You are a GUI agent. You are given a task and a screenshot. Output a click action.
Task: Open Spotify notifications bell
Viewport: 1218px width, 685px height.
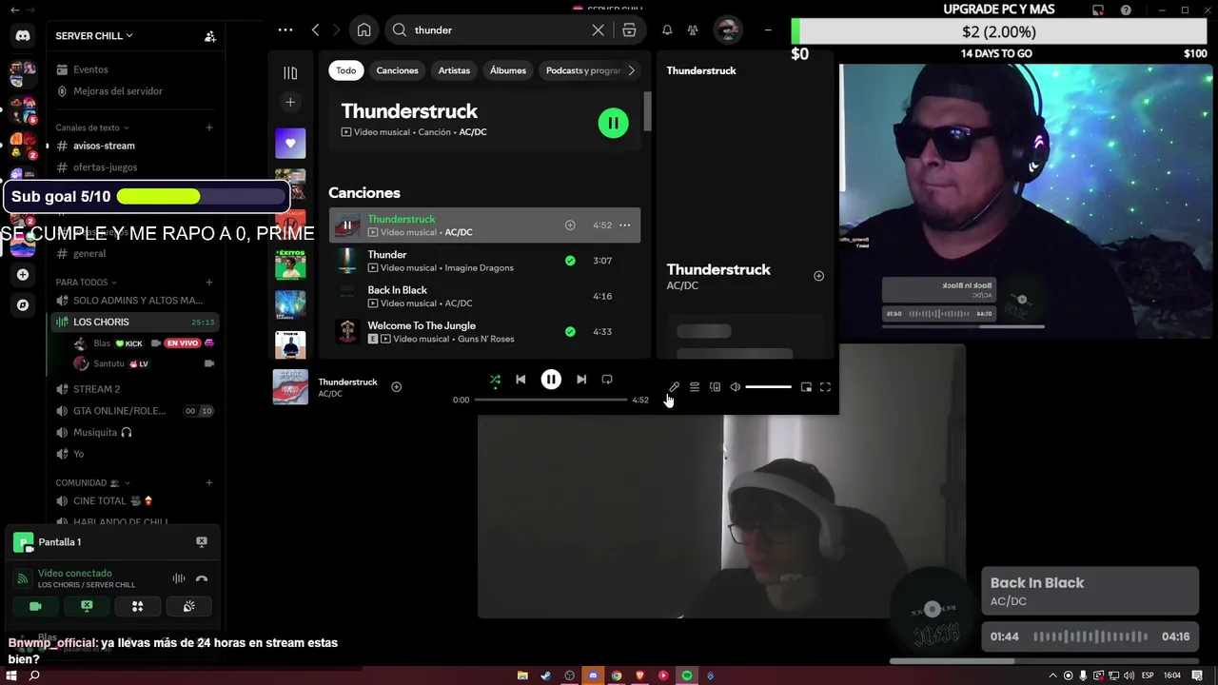(667, 30)
